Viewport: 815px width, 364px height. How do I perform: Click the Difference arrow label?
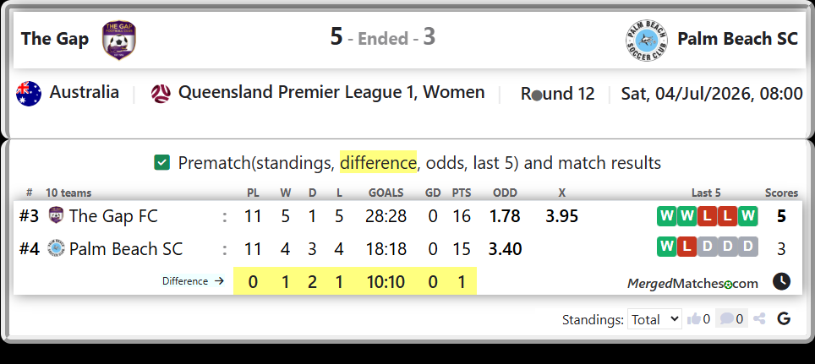click(x=193, y=281)
